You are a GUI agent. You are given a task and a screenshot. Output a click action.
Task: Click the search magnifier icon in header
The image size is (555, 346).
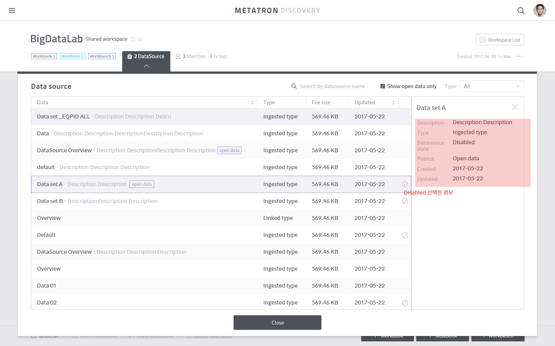click(x=521, y=11)
